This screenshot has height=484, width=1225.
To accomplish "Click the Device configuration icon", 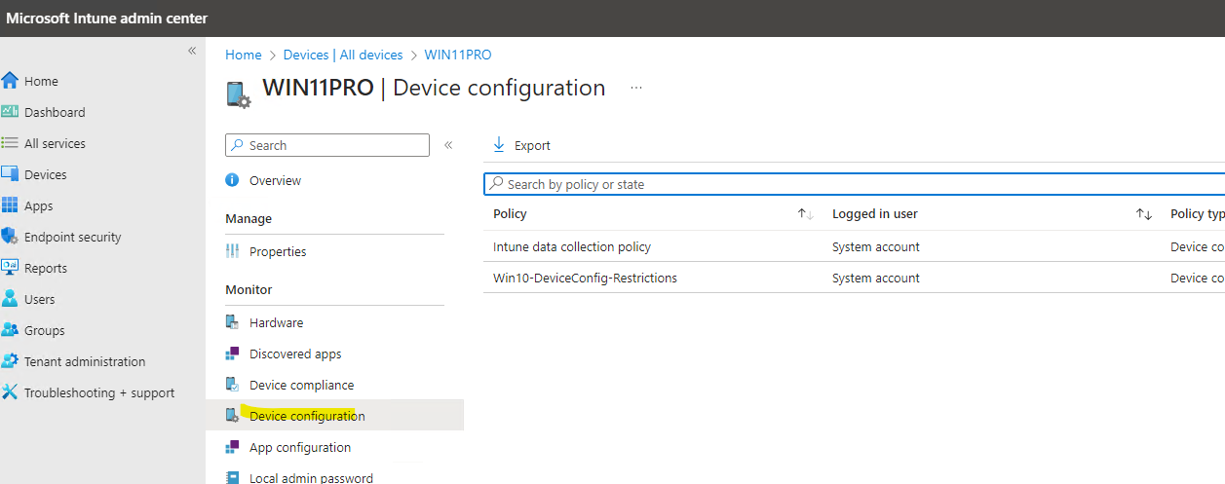I will point(232,416).
